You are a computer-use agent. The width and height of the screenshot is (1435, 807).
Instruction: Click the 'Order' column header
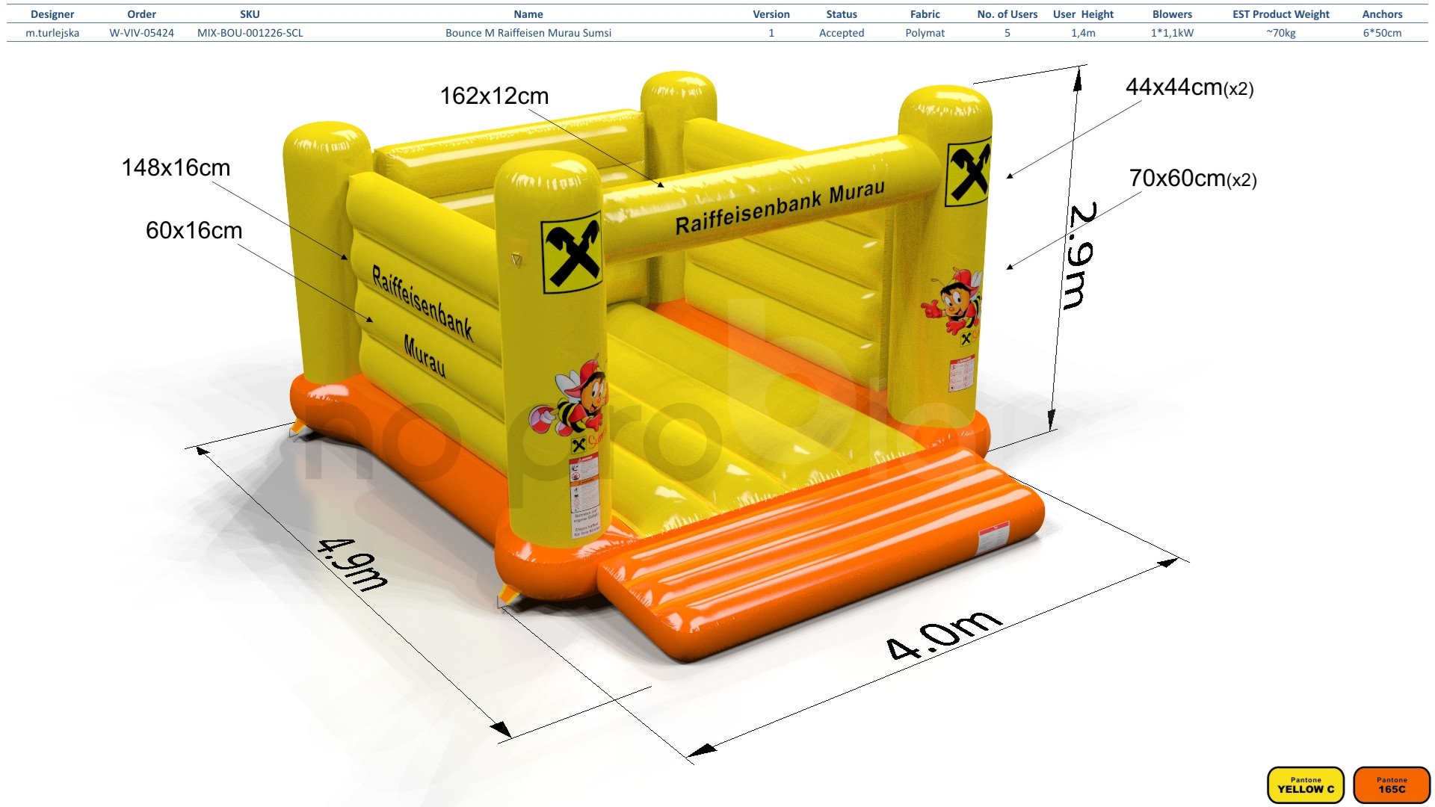coord(142,14)
